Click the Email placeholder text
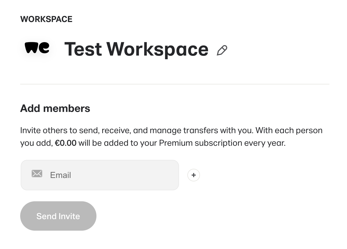 click(x=61, y=175)
